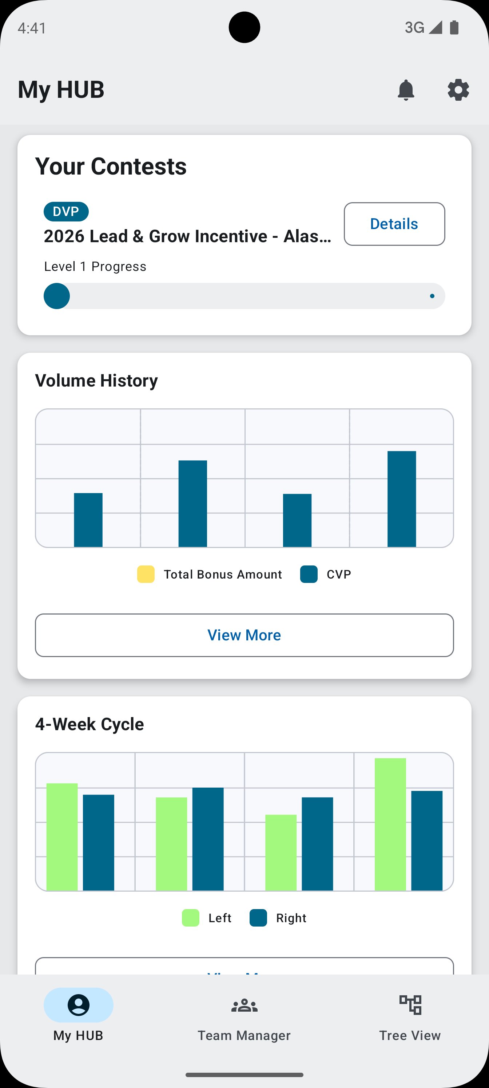This screenshot has height=1088, width=489.
Task: Switch to the Tree View tab
Action: (x=410, y=1035)
